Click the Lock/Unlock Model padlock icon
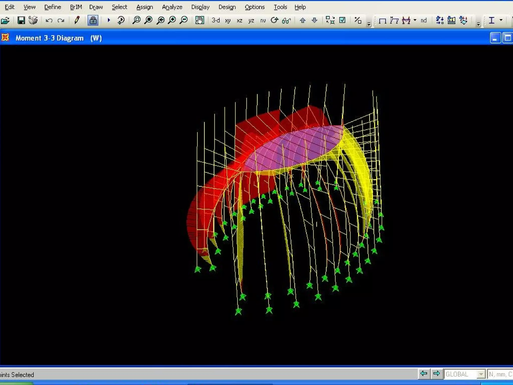The image size is (513, 385). (x=93, y=20)
